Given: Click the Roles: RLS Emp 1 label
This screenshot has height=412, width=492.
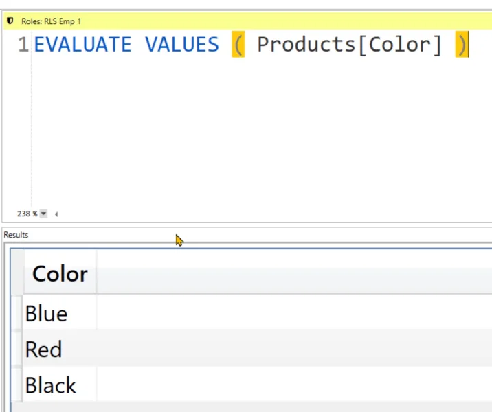Looking at the screenshot, I should (x=51, y=21).
